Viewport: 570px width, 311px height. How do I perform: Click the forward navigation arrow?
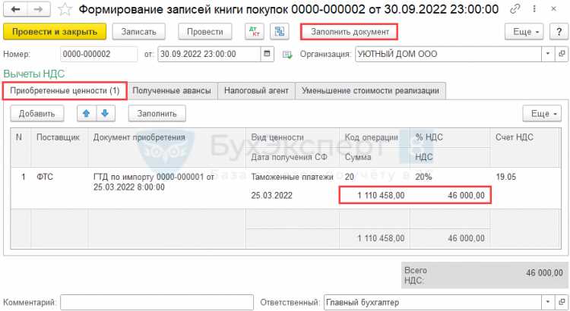point(39,9)
